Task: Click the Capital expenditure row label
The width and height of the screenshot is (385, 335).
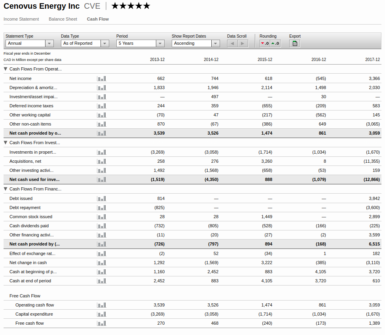Action: [x=34, y=314]
